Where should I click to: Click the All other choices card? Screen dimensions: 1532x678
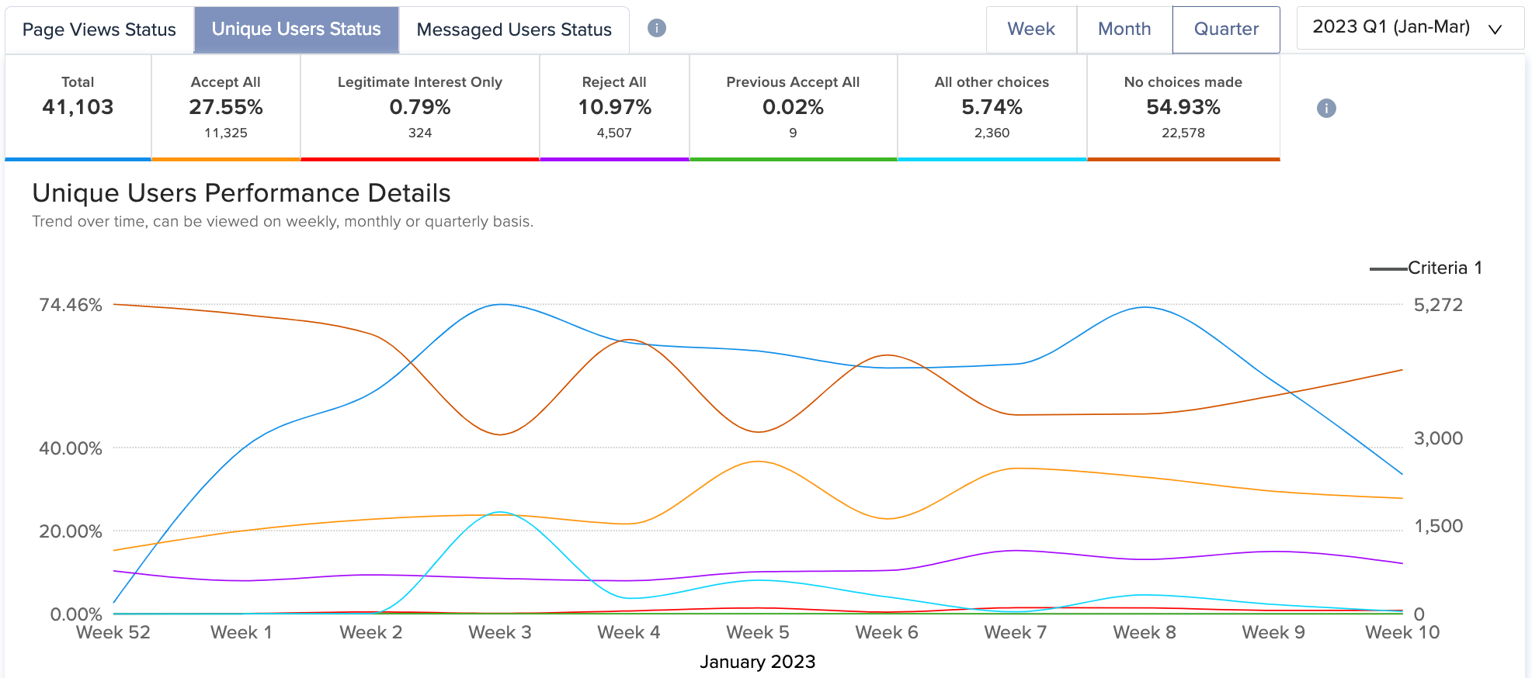[x=992, y=107]
